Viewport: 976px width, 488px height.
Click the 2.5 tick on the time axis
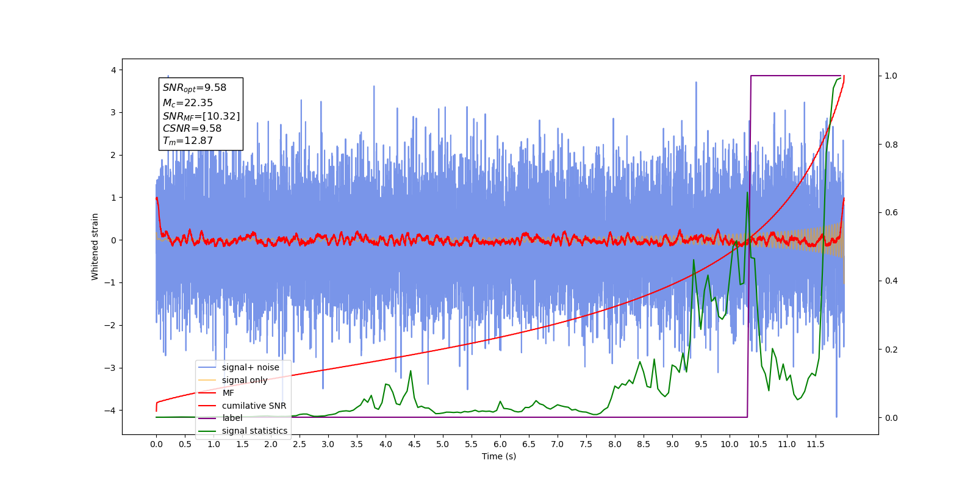(300, 444)
